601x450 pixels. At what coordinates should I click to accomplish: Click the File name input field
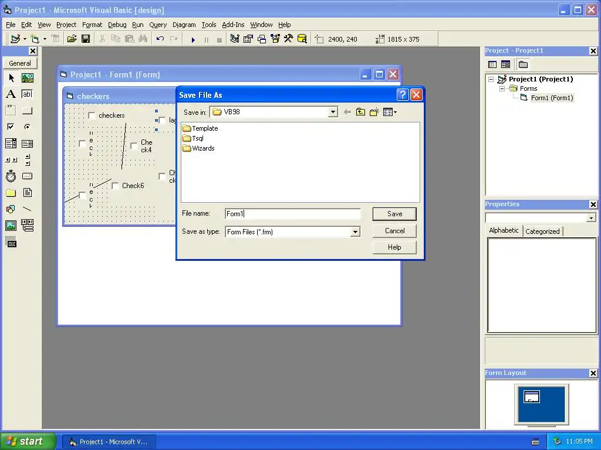click(293, 214)
